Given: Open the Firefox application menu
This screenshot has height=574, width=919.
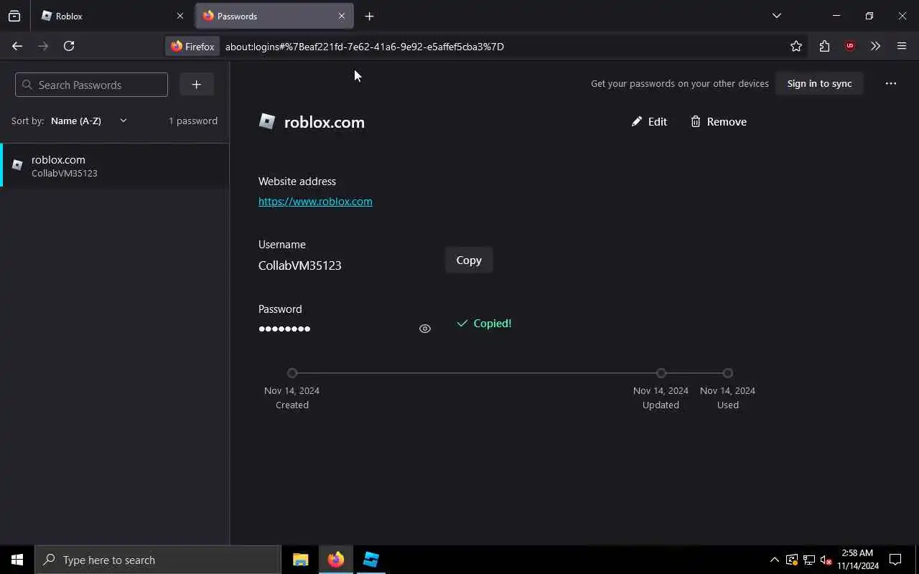Looking at the screenshot, I should coord(902,46).
